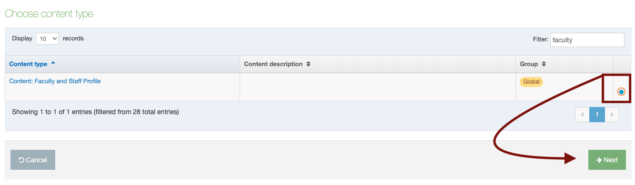Open the Content: Faculty and Staff Profile link

(x=55, y=81)
